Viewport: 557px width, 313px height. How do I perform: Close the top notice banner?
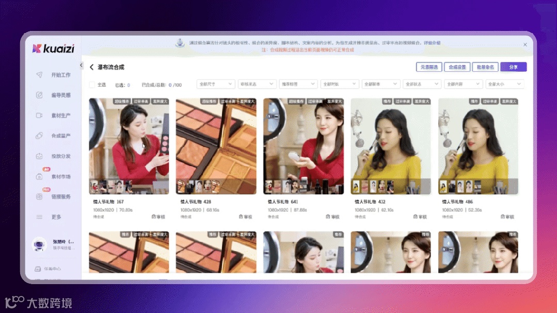[x=525, y=45]
